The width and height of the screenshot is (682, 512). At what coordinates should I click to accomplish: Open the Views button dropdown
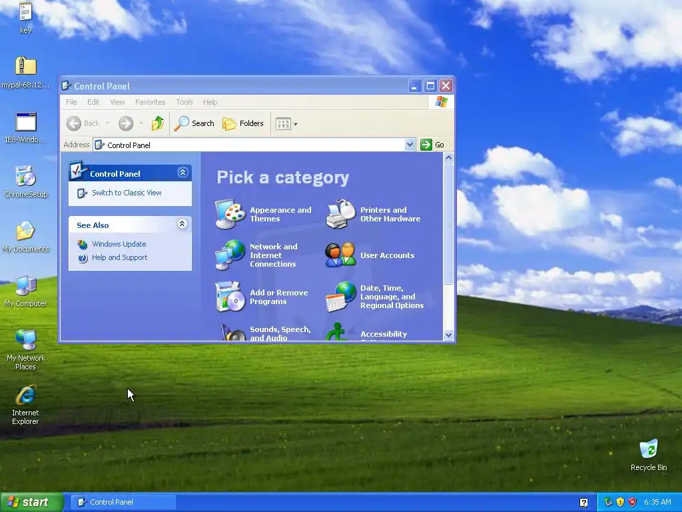(x=295, y=124)
